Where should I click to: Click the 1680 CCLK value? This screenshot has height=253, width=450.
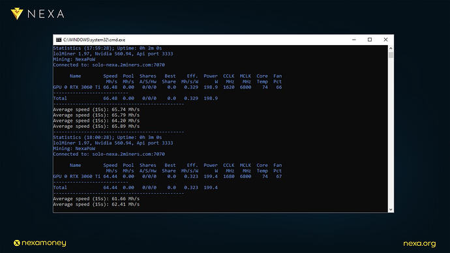tap(229, 177)
